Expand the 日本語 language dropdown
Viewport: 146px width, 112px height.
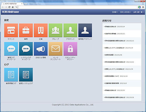click(115, 12)
